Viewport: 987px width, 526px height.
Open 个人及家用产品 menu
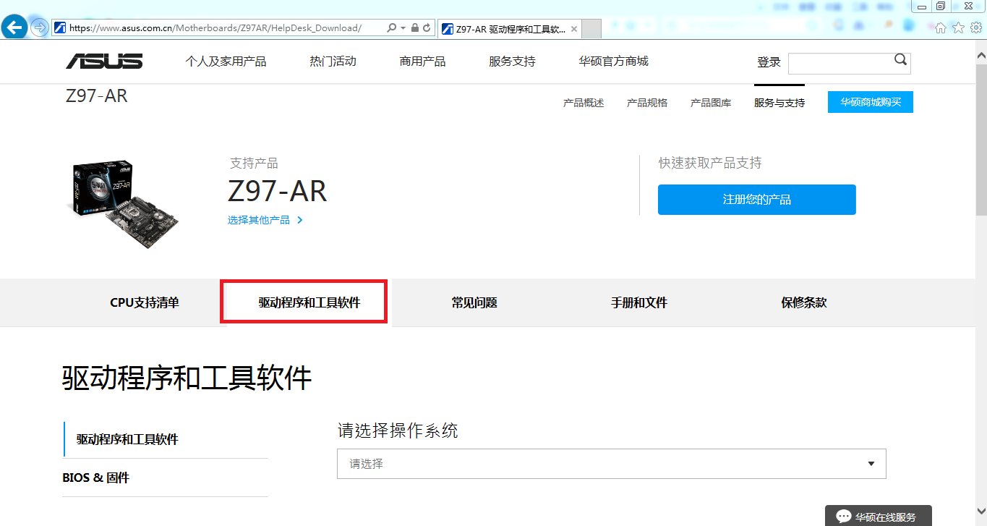226,61
